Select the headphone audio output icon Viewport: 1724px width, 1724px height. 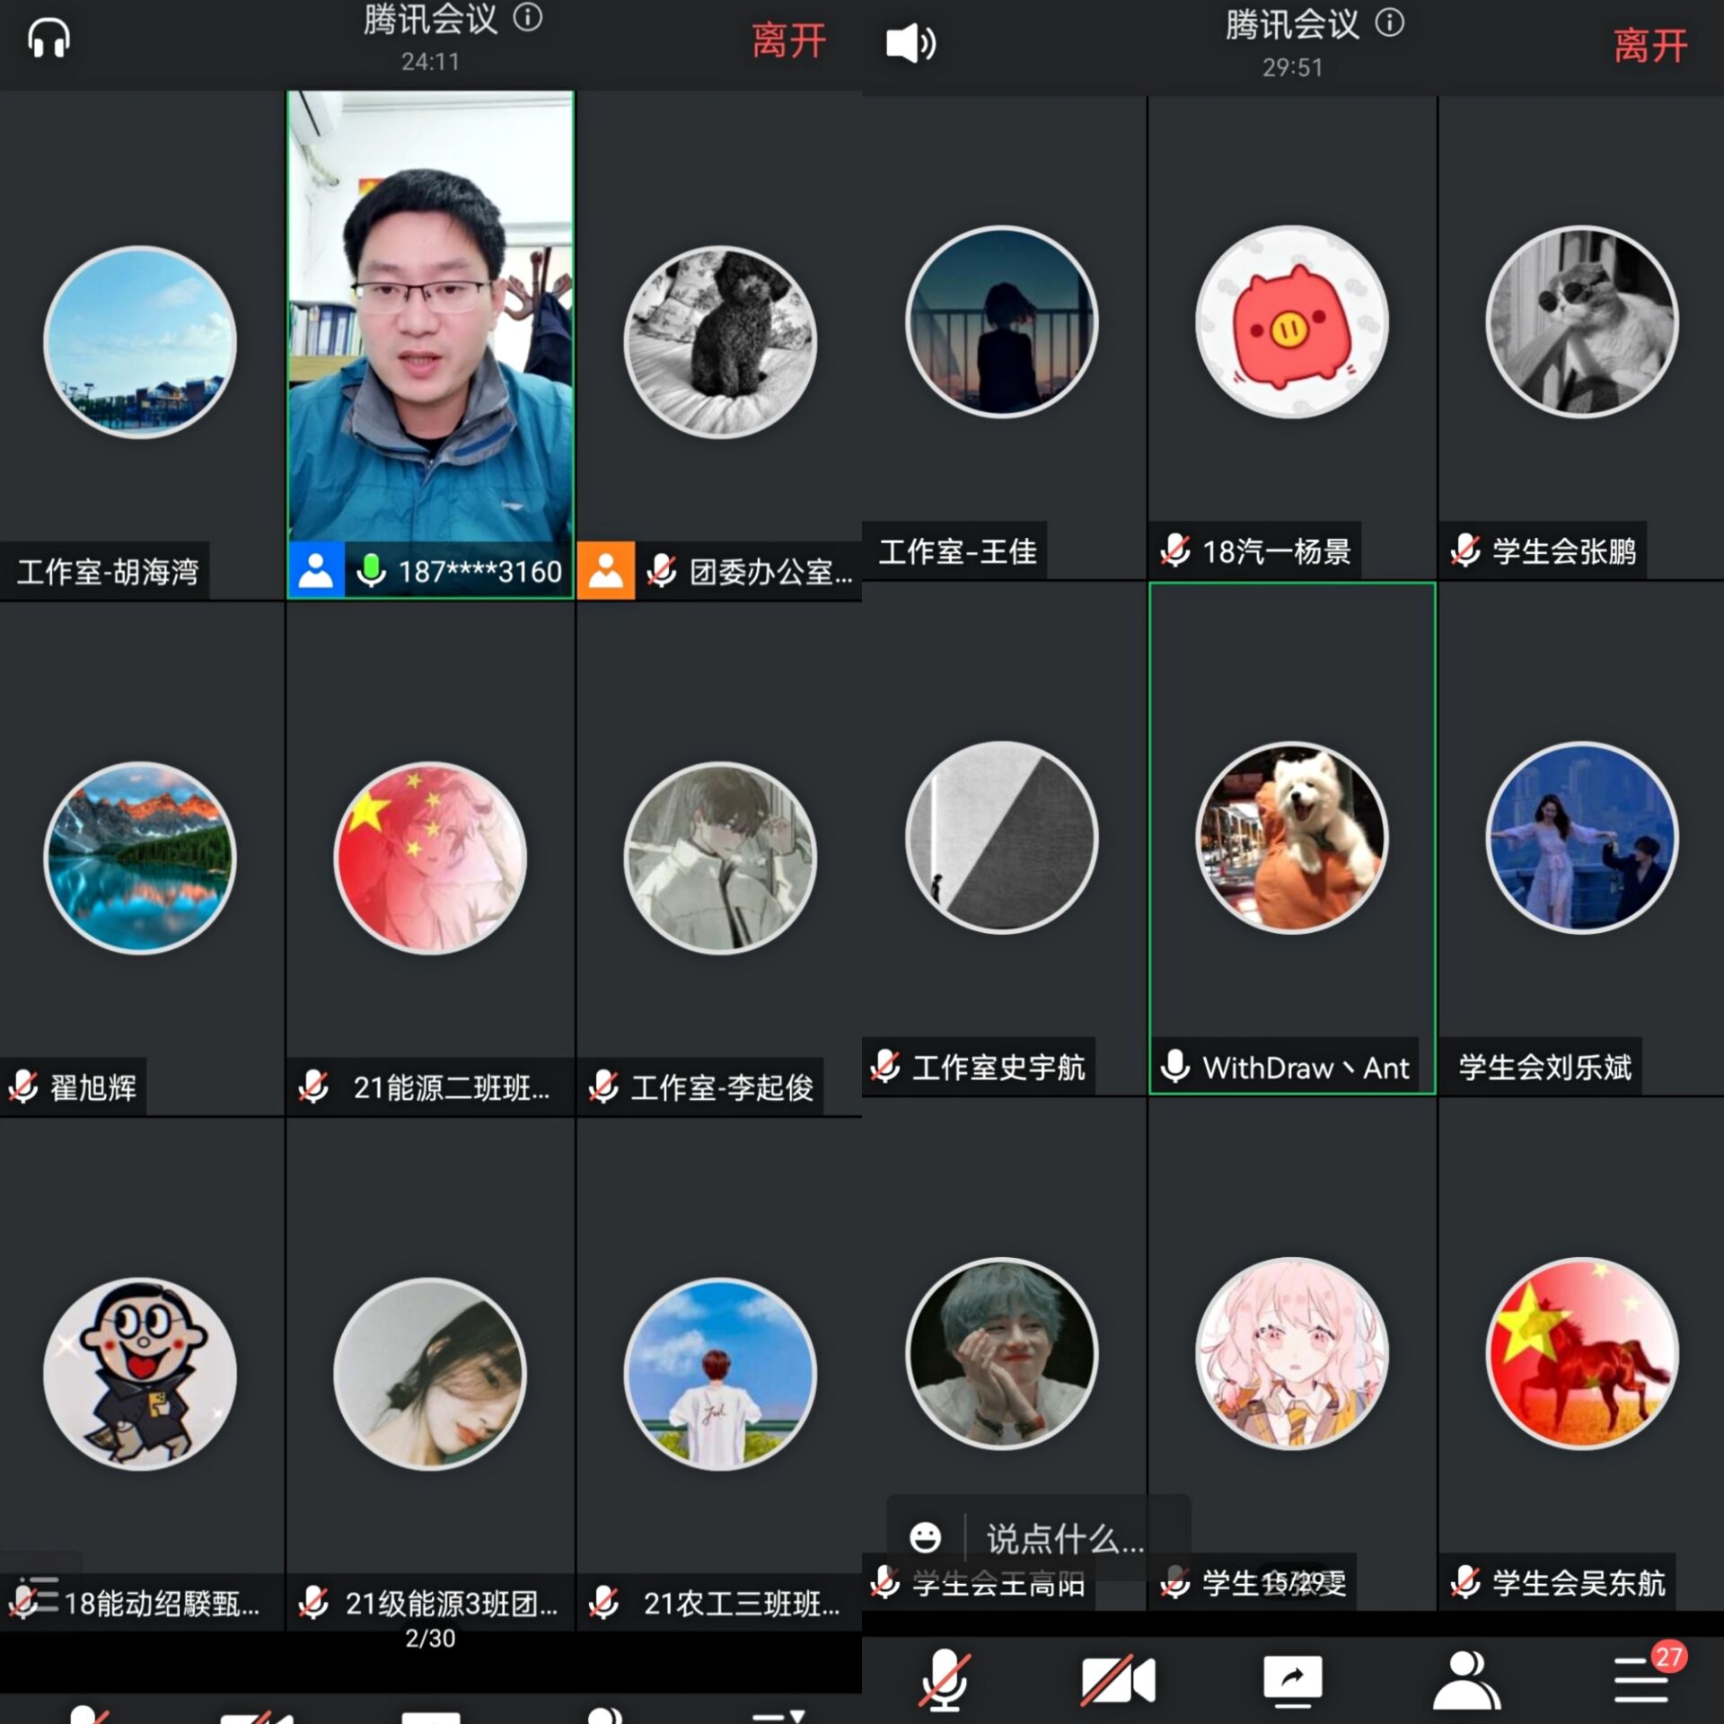click(x=49, y=40)
